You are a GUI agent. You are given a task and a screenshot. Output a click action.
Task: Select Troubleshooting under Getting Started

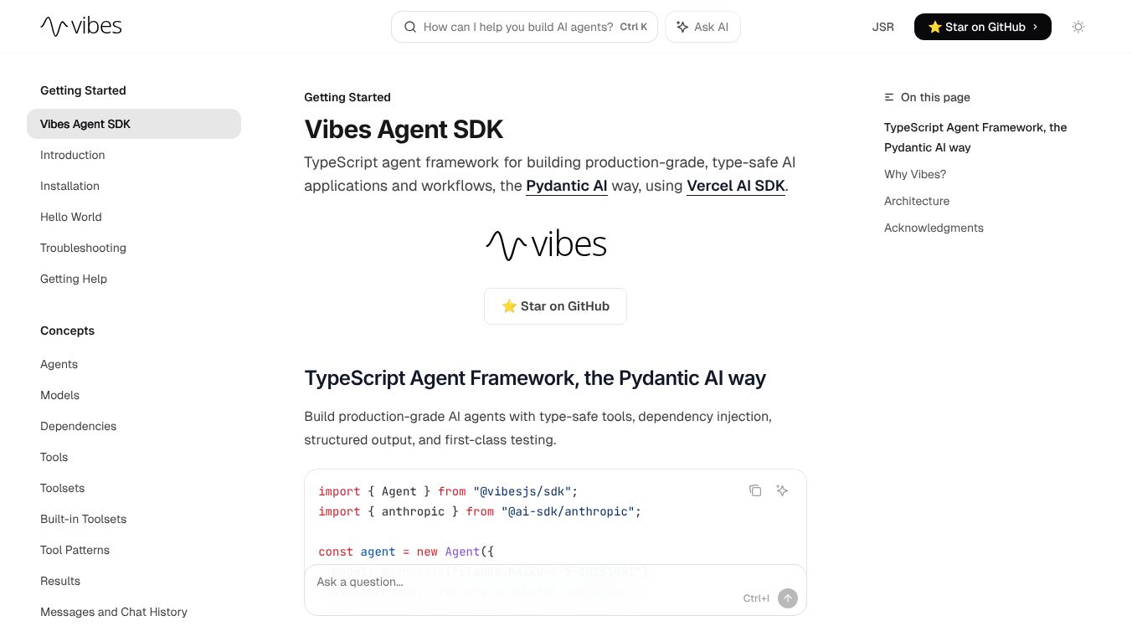pos(83,248)
